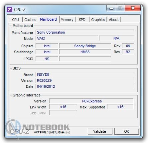Viewport: 148px width, 143px height.
Task: Minimize the CPU-Z window
Action: point(111,8)
